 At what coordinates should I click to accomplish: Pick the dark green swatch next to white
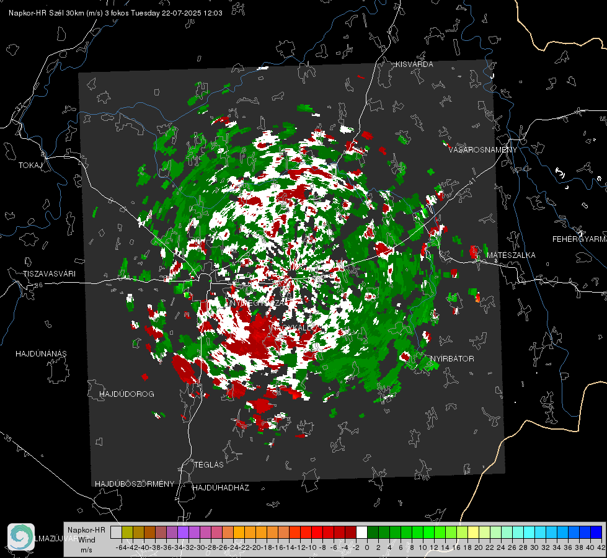tap(373, 532)
